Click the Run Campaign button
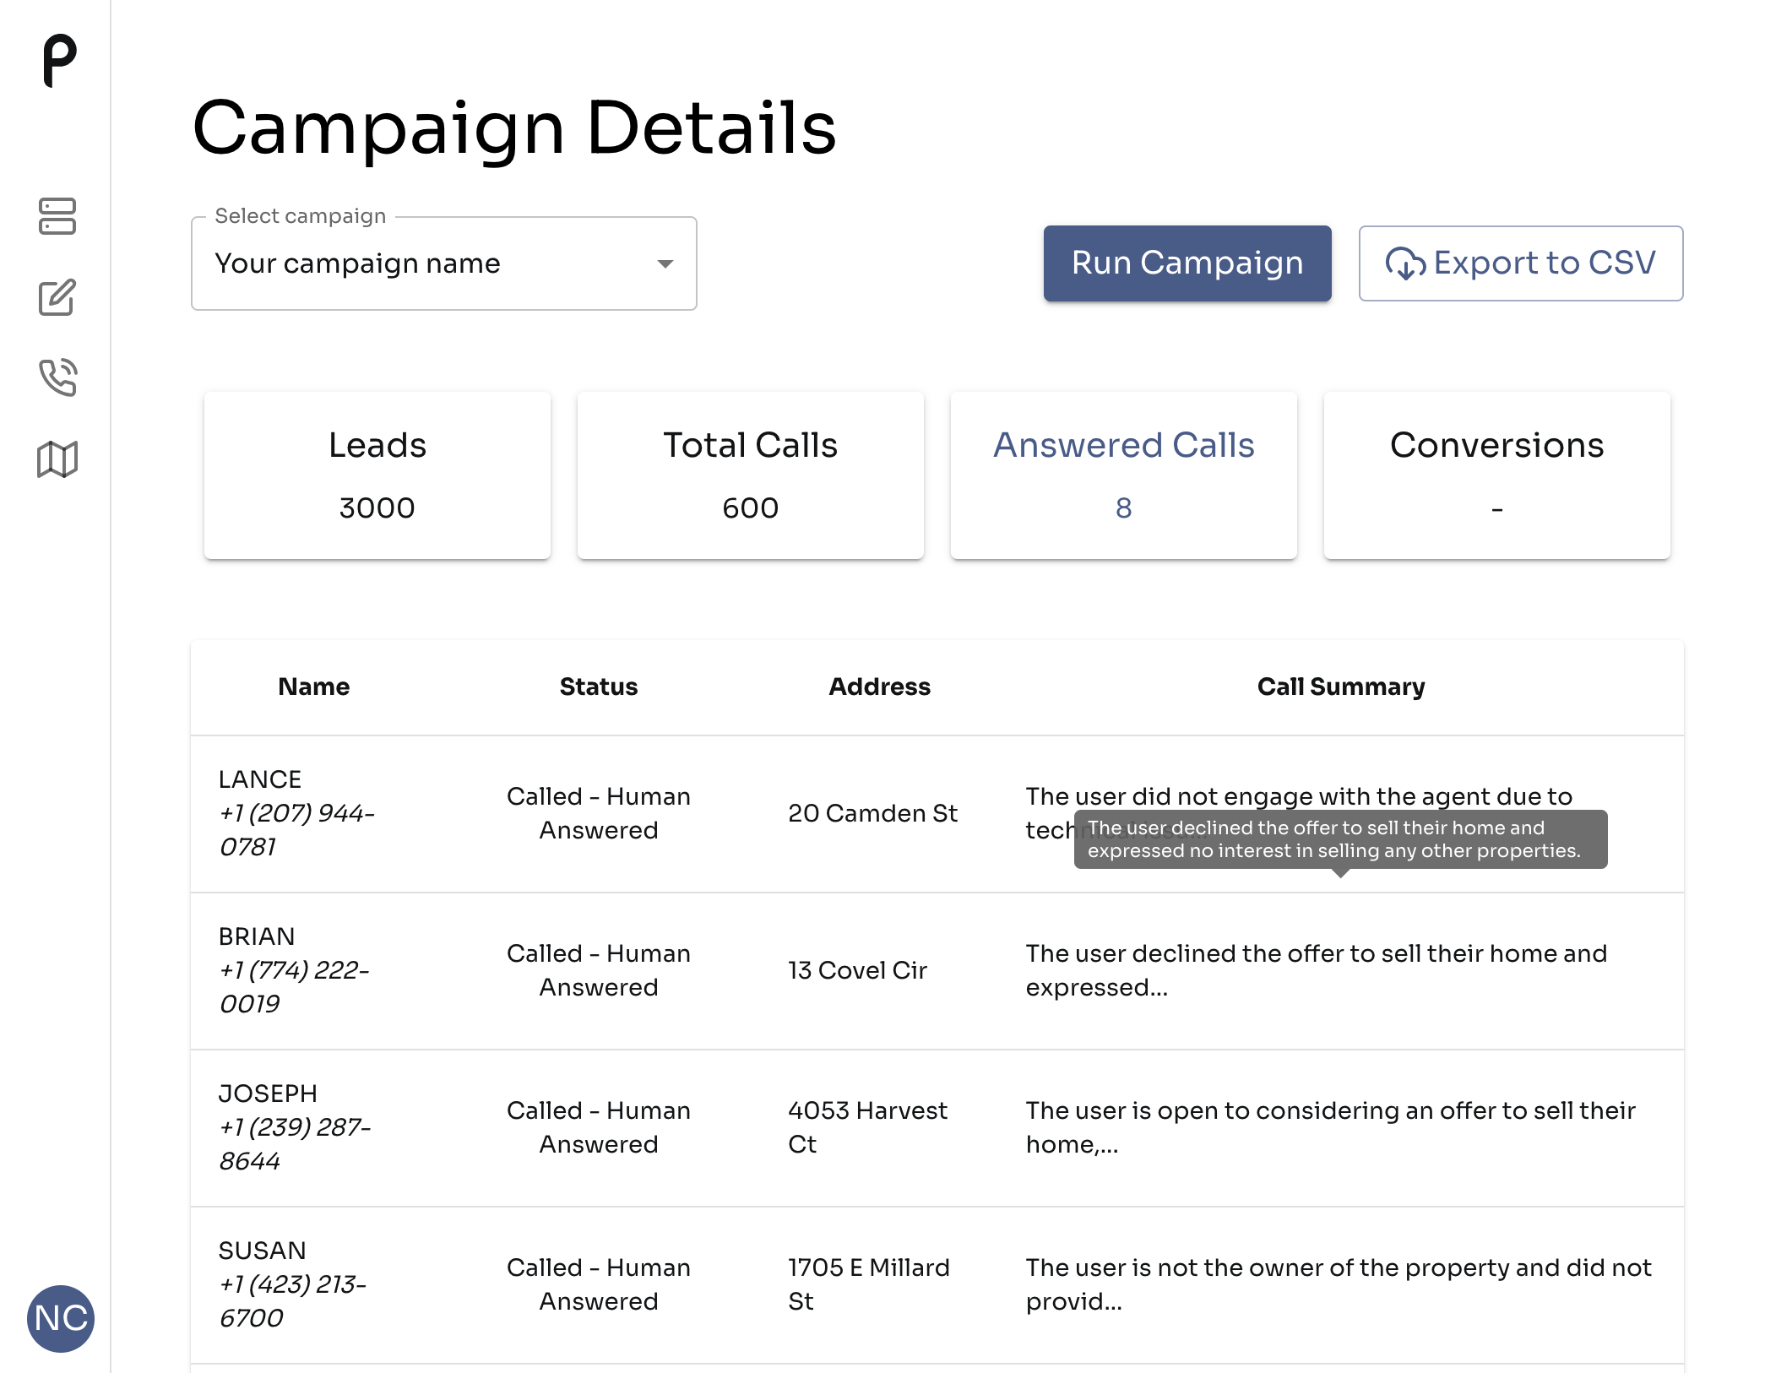Image resolution: width=1765 pixels, height=1373 pixels. (x=1187, y=263)
